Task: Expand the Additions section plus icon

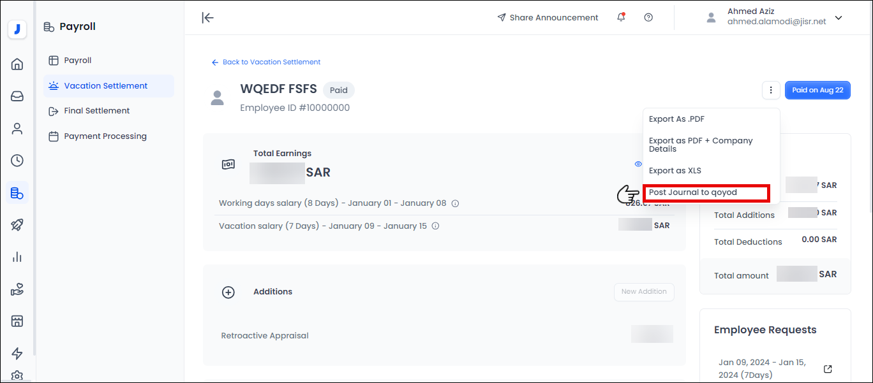Action: 228,292
